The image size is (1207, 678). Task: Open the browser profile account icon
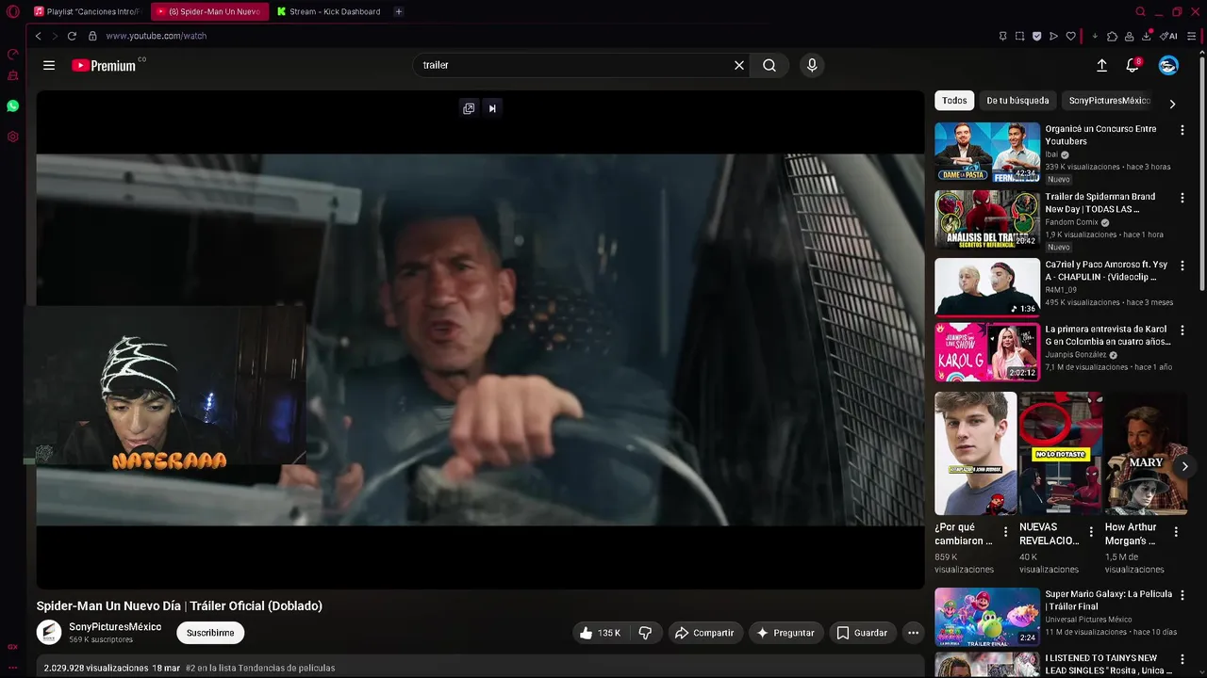pyautogui.click(x=1129, y=36)
